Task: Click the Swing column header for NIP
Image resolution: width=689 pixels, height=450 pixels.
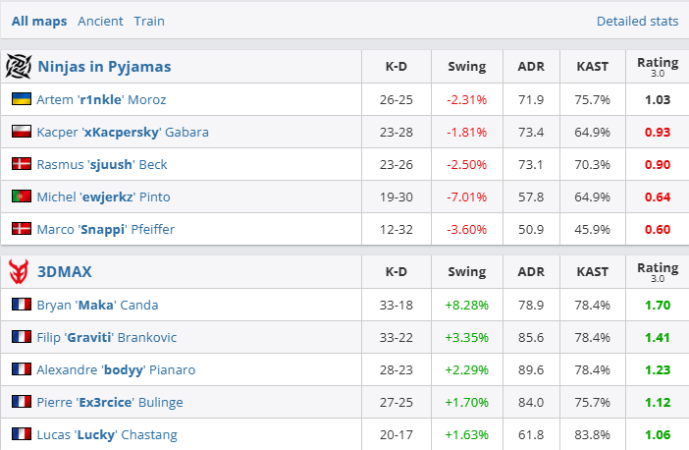Action: (466, 67)
